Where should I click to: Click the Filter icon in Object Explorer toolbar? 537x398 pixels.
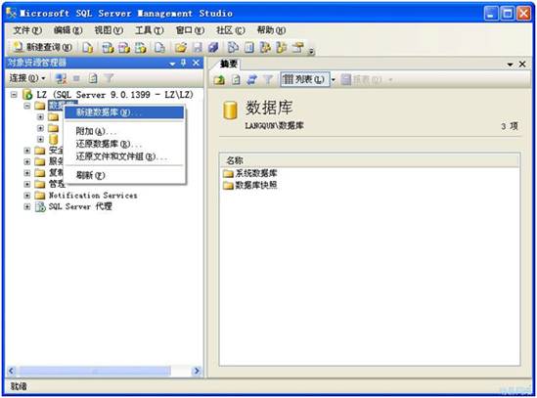coord(109,78)
